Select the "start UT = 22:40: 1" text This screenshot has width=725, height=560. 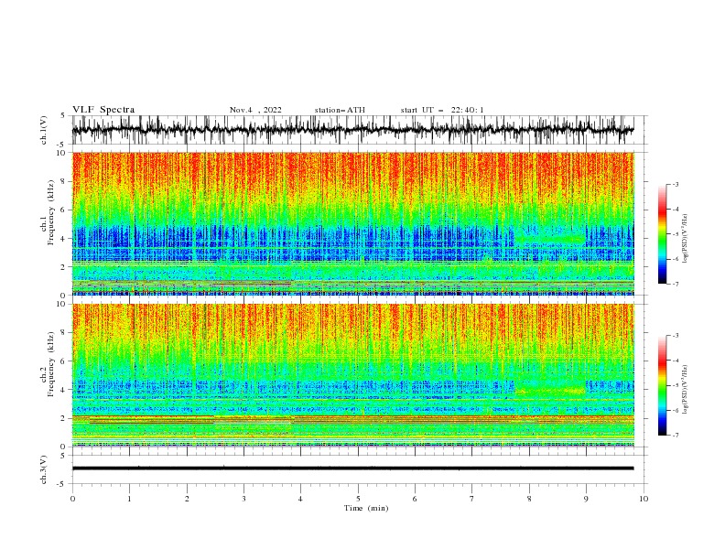tap(442, 110)
